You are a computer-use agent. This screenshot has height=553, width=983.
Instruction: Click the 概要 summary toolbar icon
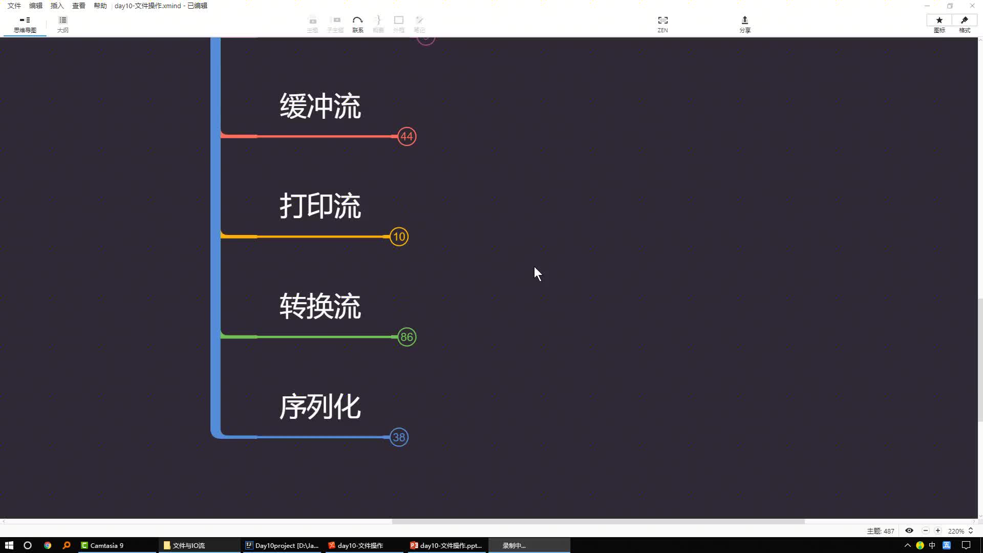(x=378, y=25)
